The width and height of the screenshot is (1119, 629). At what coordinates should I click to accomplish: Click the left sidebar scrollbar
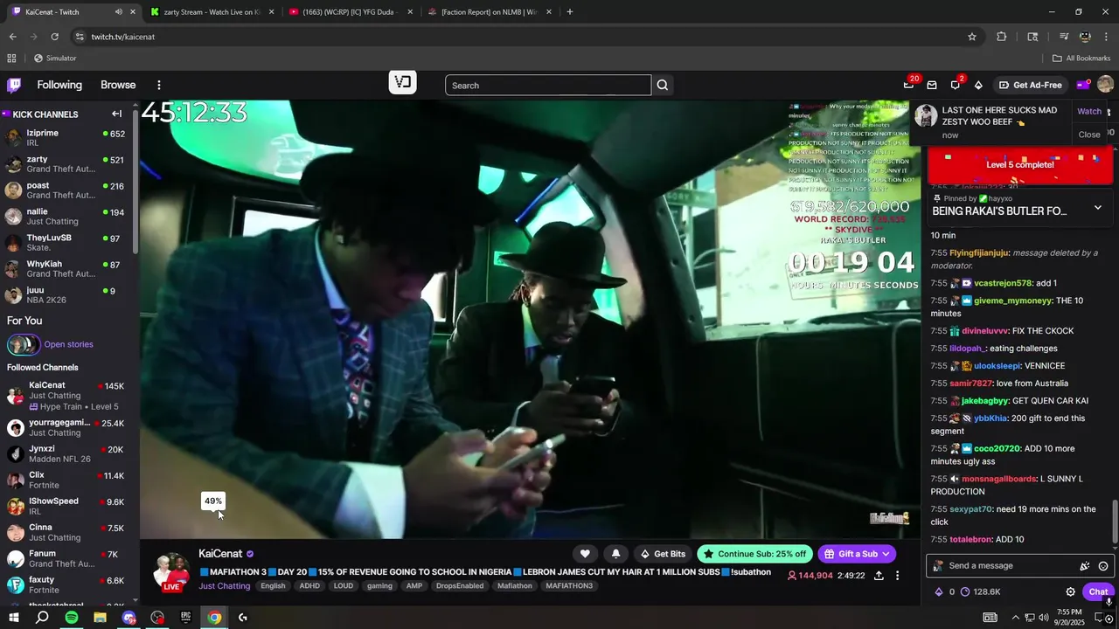pos(136,180)
